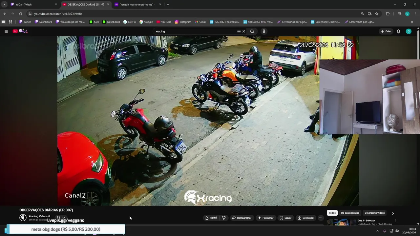420x236 pixels.
Task: Select the Da sua pesquisa chip
Action: [350, 213]
